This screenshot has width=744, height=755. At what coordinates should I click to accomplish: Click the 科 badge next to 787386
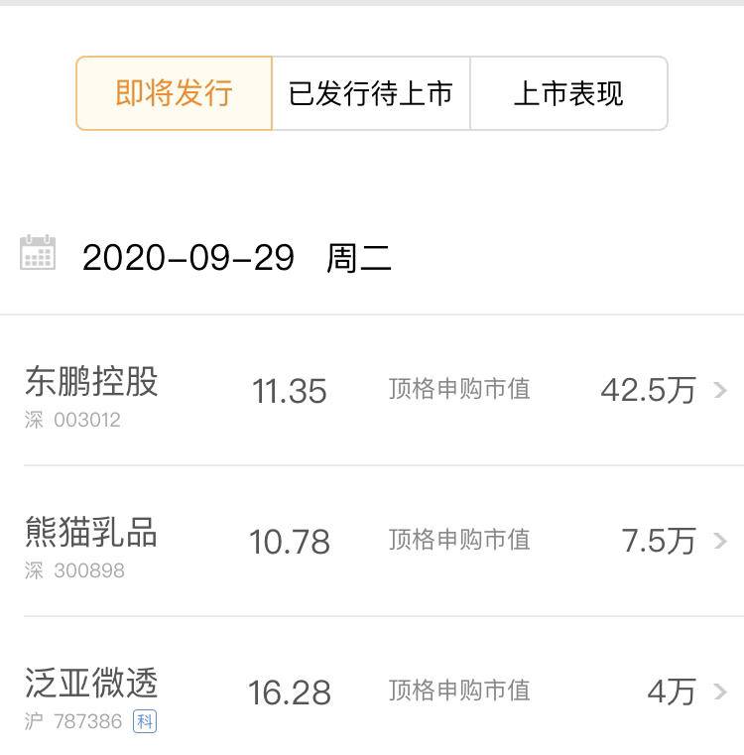(x=145, y=721)
